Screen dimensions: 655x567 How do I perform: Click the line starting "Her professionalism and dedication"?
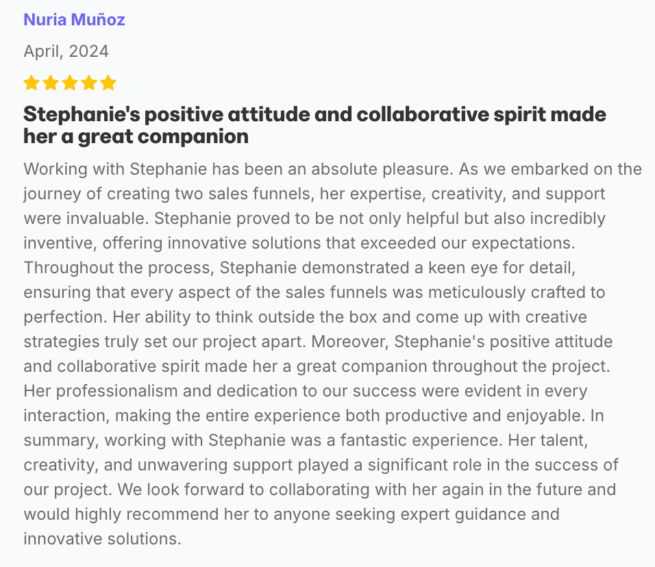pos(306,391)
